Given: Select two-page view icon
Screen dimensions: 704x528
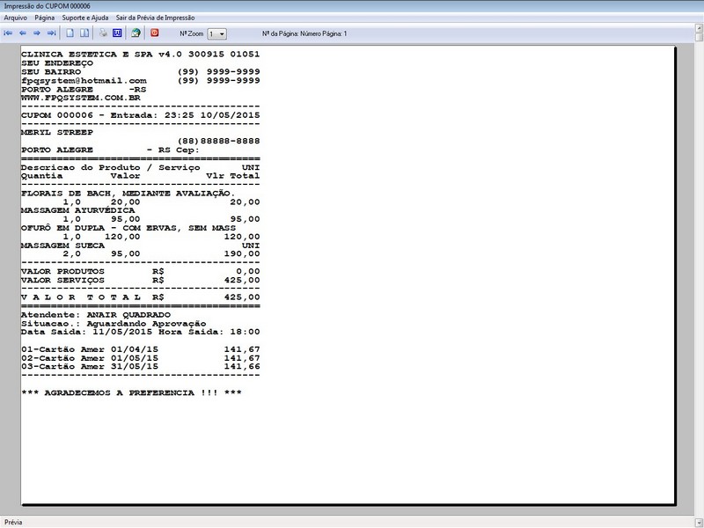Looking at the screenshot, I should pyautogui.click(x=84, y=33).
